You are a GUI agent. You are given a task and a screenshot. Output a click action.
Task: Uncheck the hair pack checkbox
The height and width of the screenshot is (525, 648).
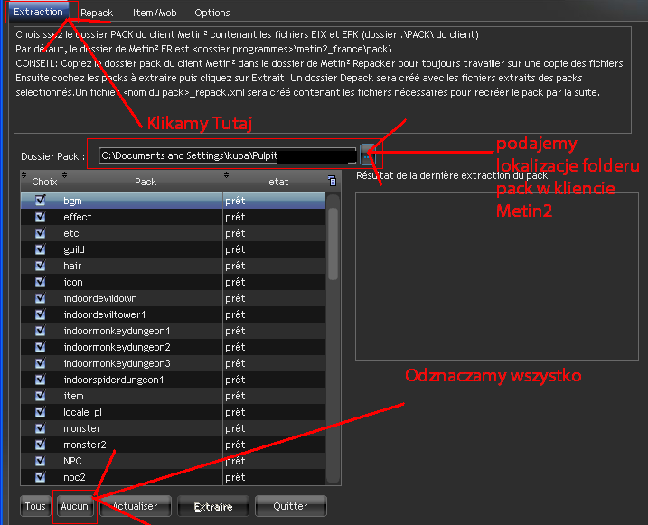click(x=40, y=265)
